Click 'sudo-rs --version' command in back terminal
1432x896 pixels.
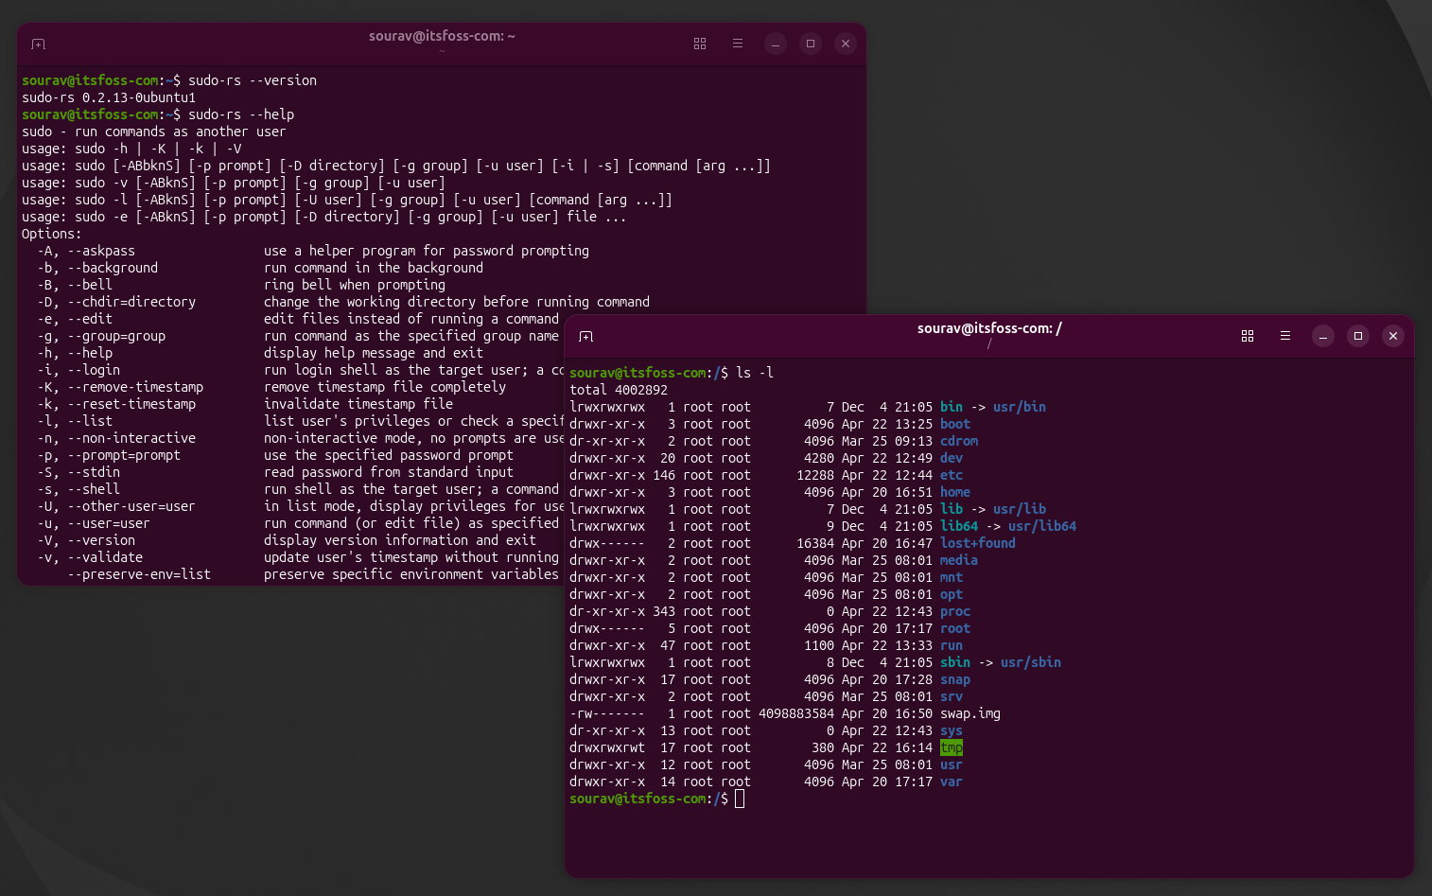(253, 80)
